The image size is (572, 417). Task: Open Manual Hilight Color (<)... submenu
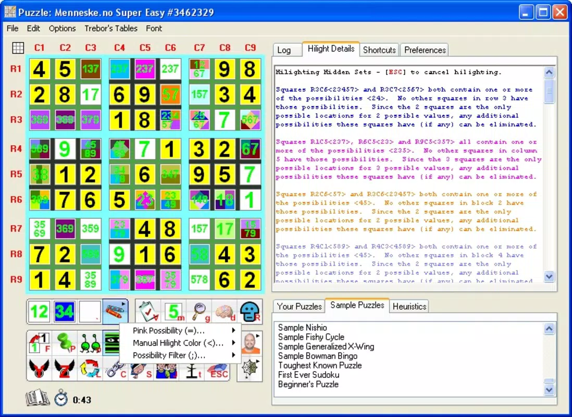[x=181, y=343]
